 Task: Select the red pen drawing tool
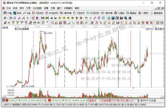(x=5, y=23)
